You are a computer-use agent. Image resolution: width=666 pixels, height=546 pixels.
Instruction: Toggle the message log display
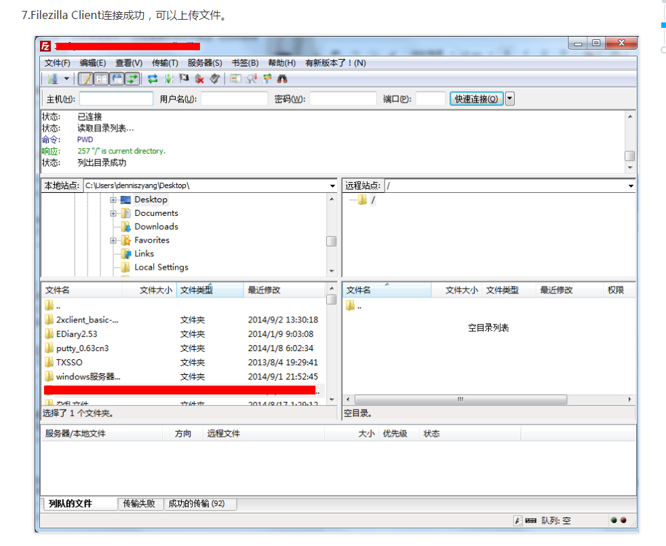click(x=86, y=79)
